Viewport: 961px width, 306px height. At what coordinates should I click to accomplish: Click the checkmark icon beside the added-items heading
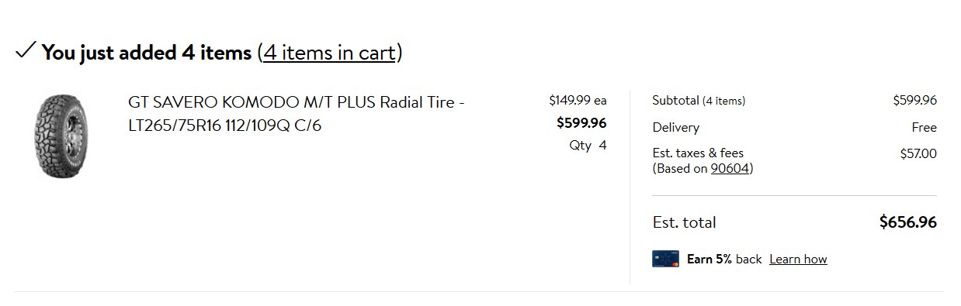(x=25, y=51)
